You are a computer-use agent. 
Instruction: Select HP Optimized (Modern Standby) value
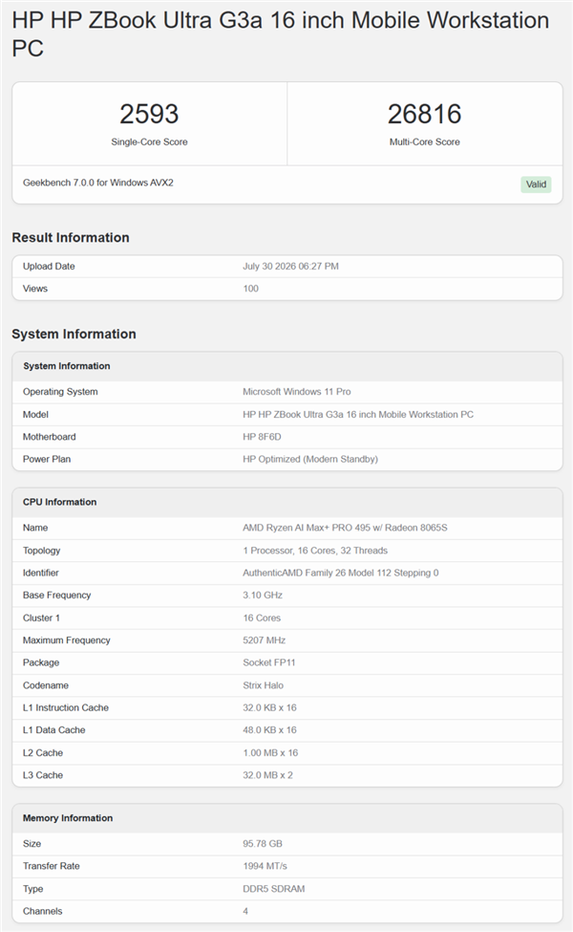tap(310, 459)
